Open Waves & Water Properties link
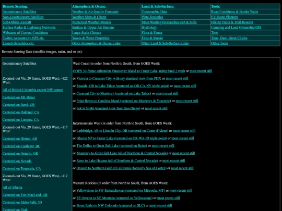 tap(91, 38)
